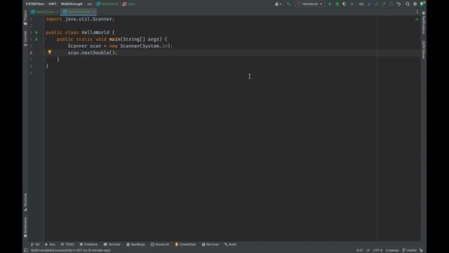
Task: Open the Services tool window
Action: (210, 245)
